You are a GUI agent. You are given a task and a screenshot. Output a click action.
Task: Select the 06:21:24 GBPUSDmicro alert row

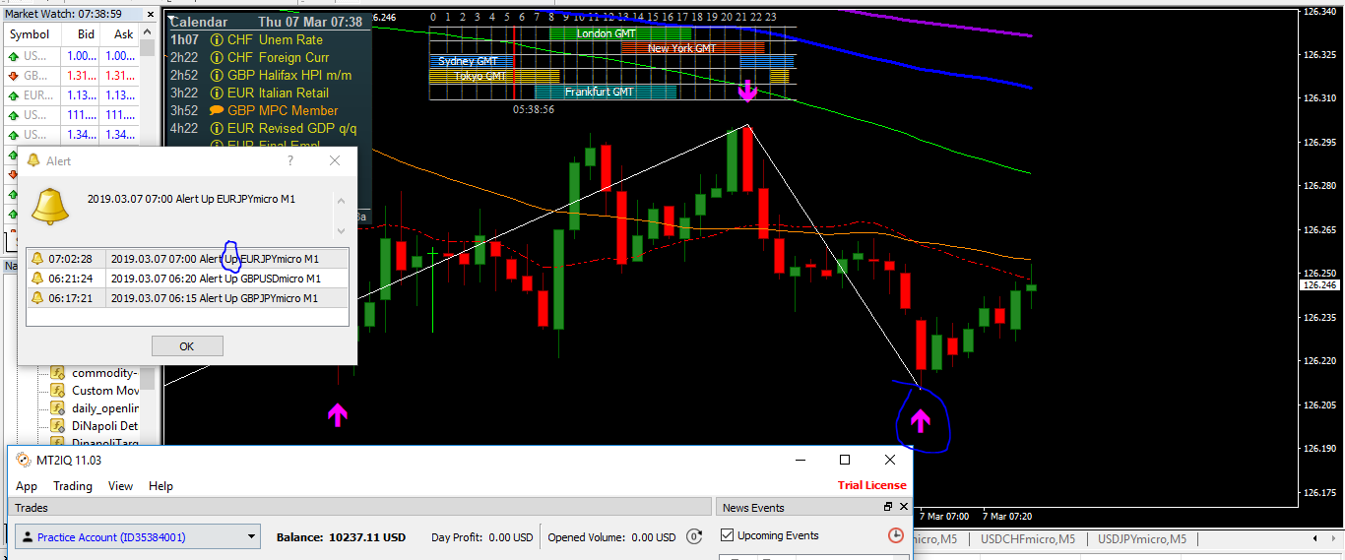[x=187, y=279]
